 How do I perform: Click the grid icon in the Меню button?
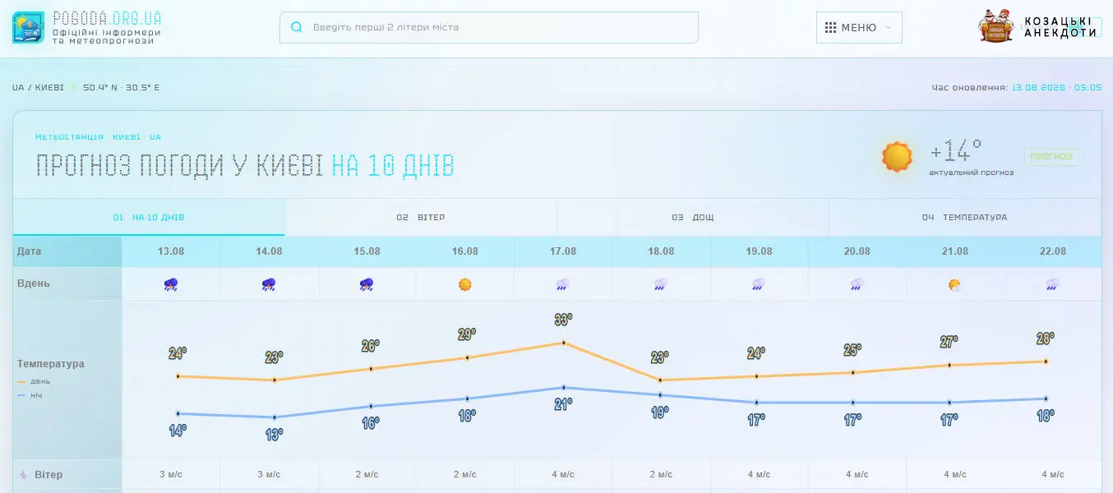830,27
